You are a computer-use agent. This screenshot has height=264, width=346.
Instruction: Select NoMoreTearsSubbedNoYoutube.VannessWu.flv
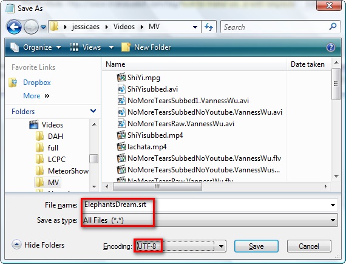coord(205,158)
